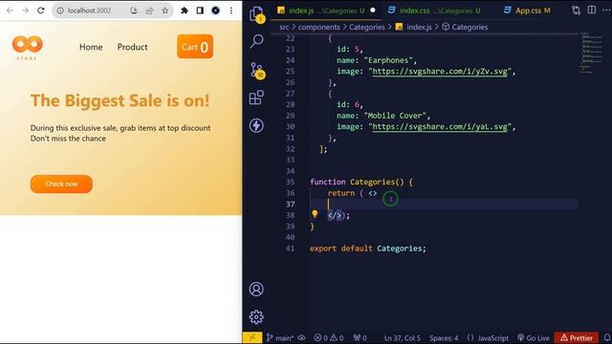Switch to the index.js Categories tab

326,11
